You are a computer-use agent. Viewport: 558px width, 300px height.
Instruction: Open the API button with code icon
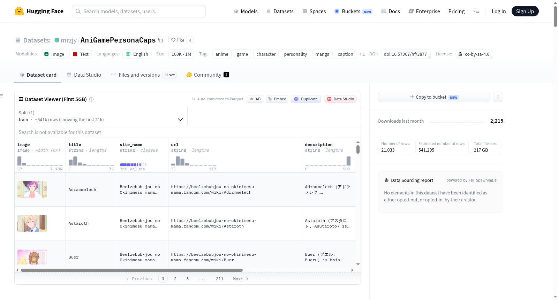click(255, 99)
